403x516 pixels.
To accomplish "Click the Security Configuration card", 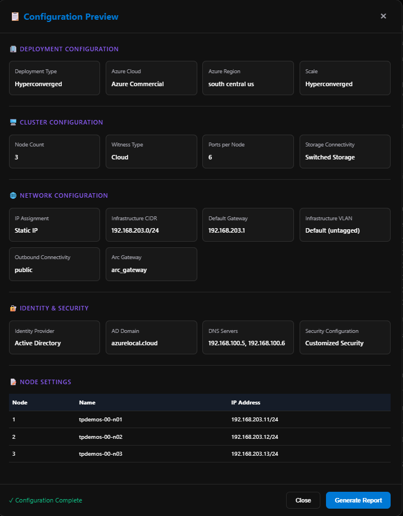I will tap(345, 337).
